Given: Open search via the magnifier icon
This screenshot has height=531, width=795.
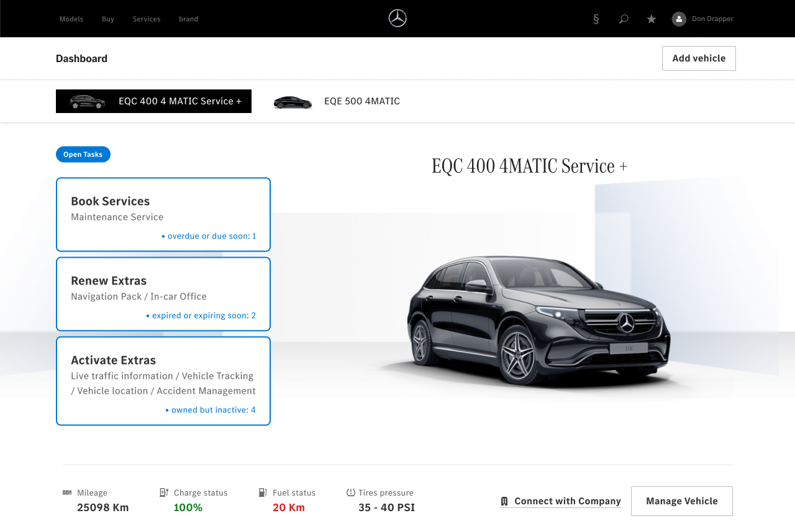Looking at the screenshot, I should [x=624, y=19].
